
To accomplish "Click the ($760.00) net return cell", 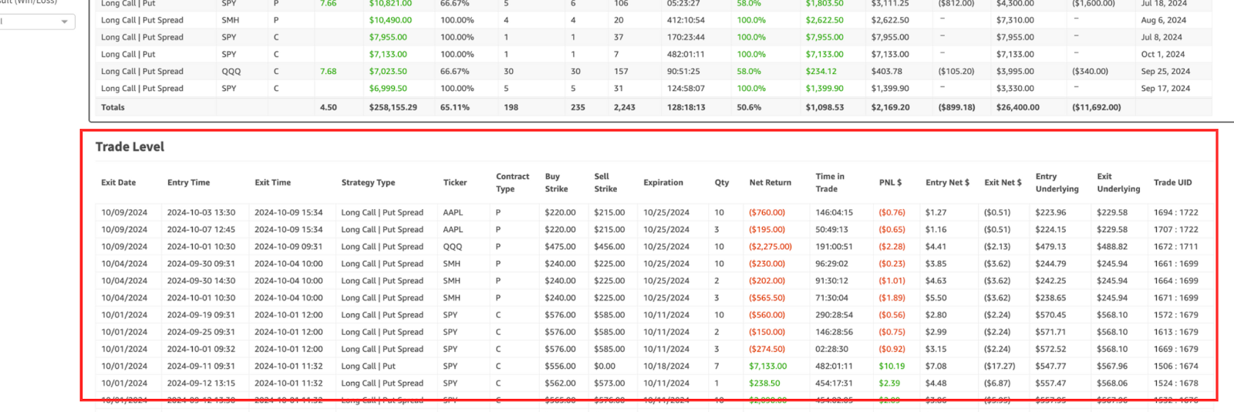I will 767,212.
